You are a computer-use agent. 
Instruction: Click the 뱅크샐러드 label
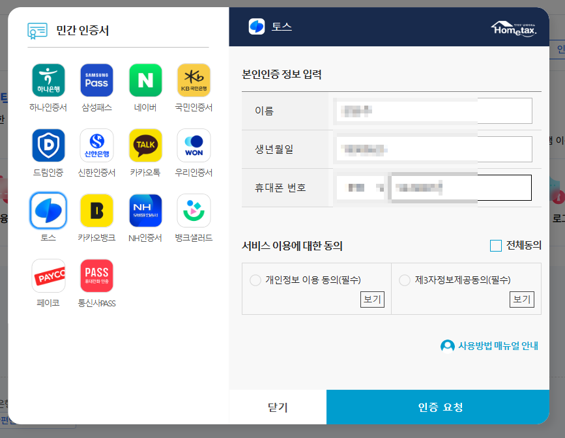click(194, 238)
